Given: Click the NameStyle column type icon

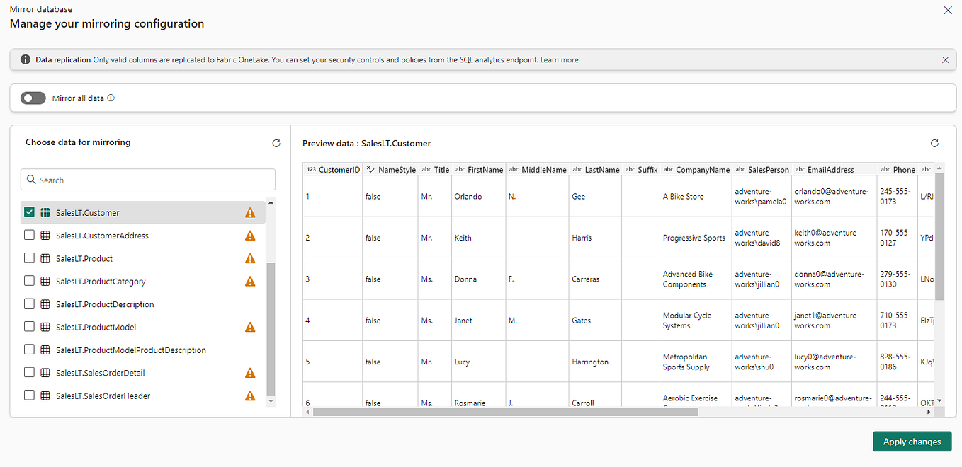Looking at the screenshot, I should 370,169.
